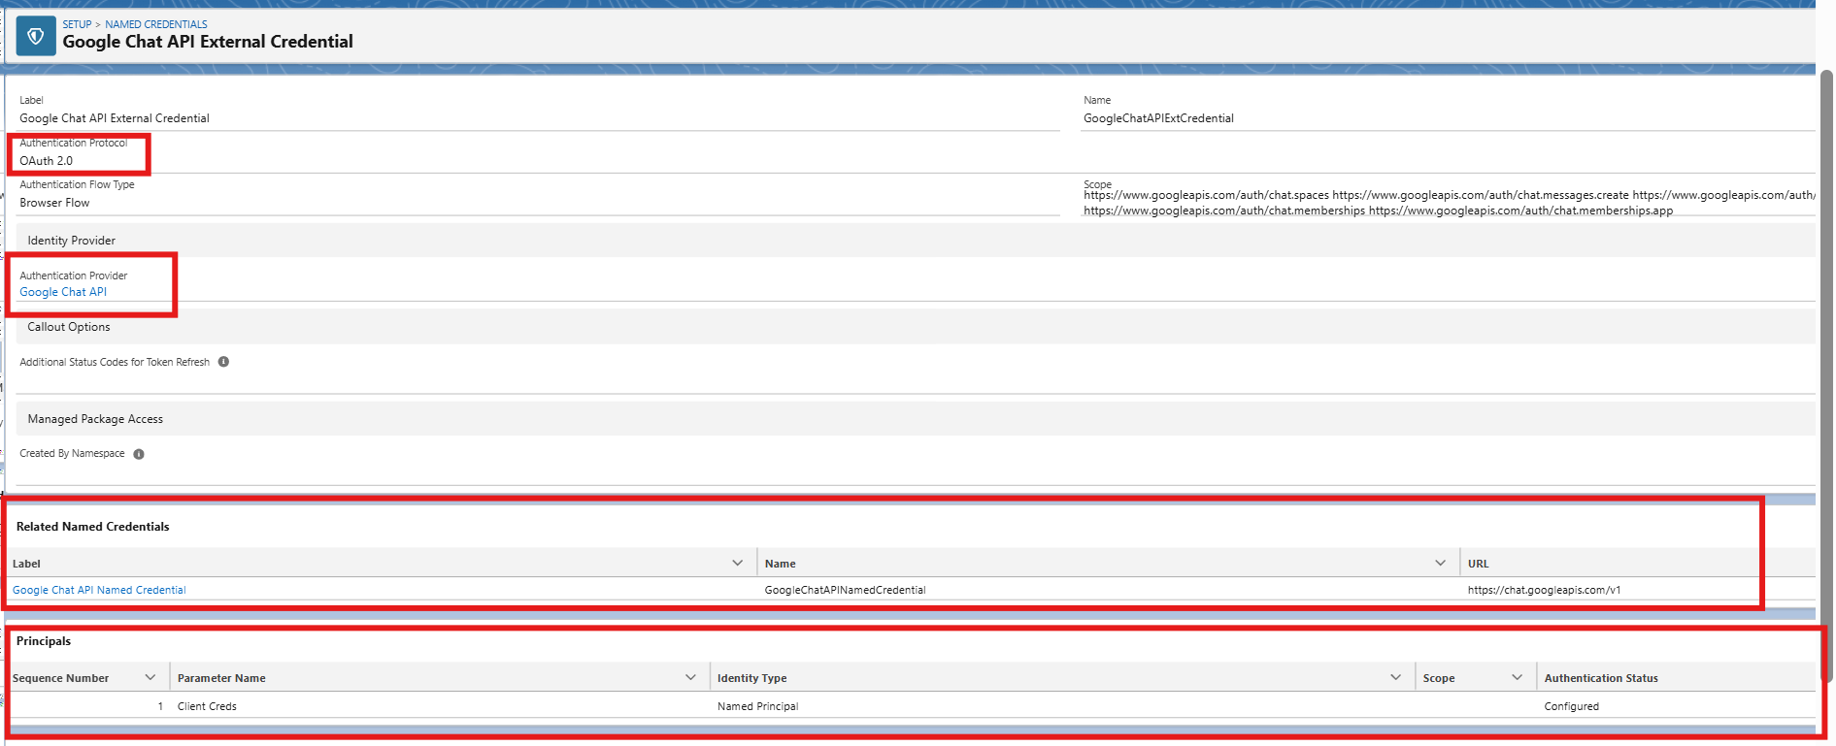Open Name column dropdown in Related Named Credentials

point(1441,563)
